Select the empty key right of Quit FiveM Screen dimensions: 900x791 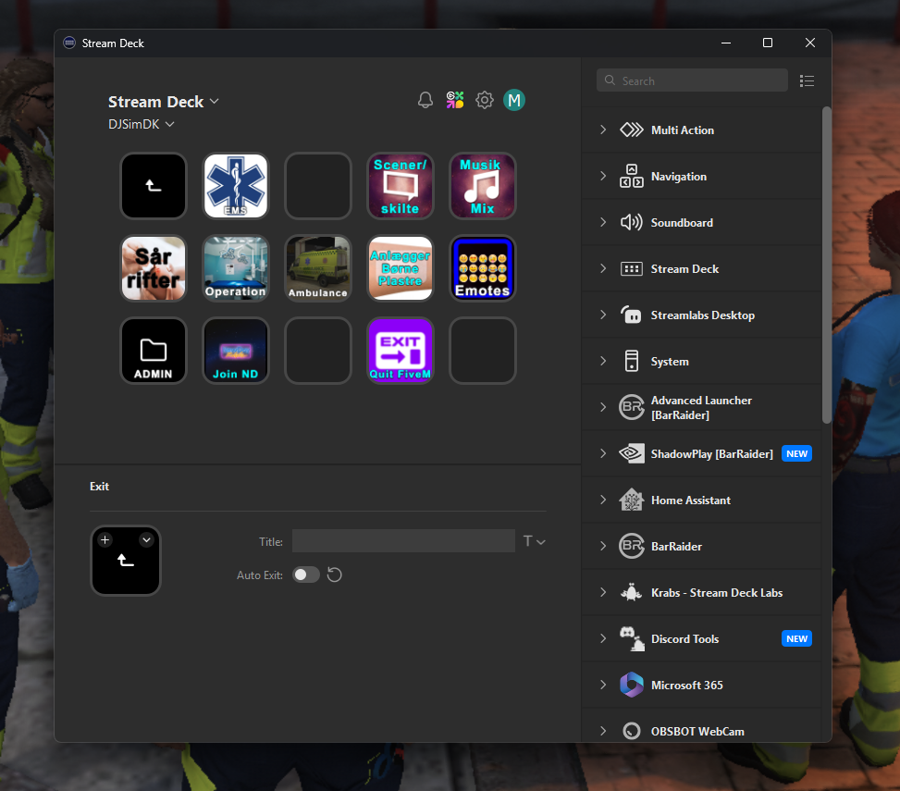(482, 350)
